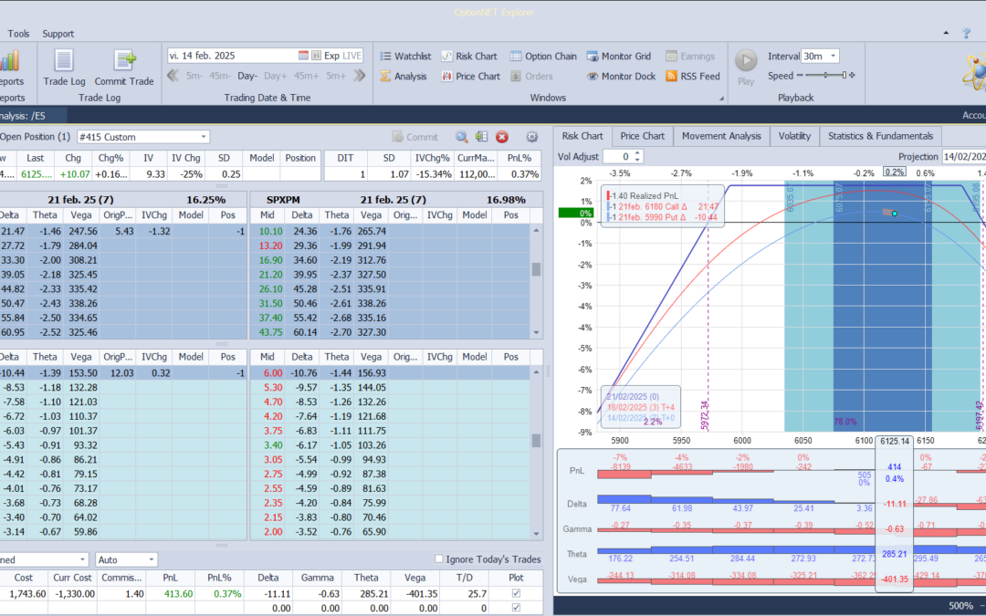Switch to the Volatility tab
Screen dimensions: 986x616
tap(793, 136)
